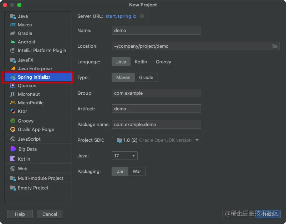
Task: Click the Cancel button
Action: (x=50, y=214)
